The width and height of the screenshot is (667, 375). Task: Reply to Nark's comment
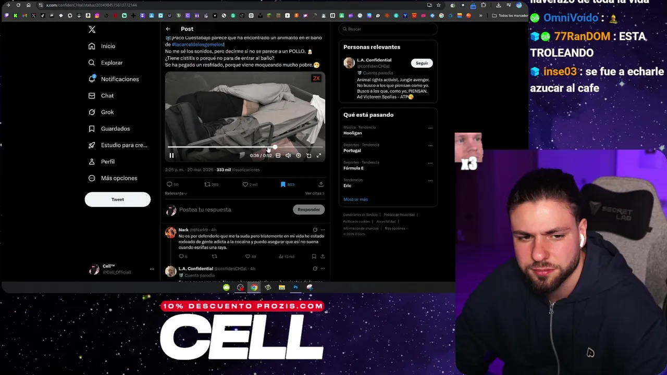(x=183, y=256)
